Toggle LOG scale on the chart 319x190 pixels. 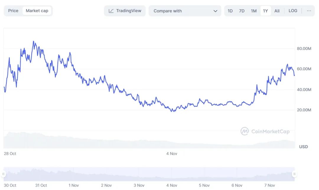click(293, 11)
